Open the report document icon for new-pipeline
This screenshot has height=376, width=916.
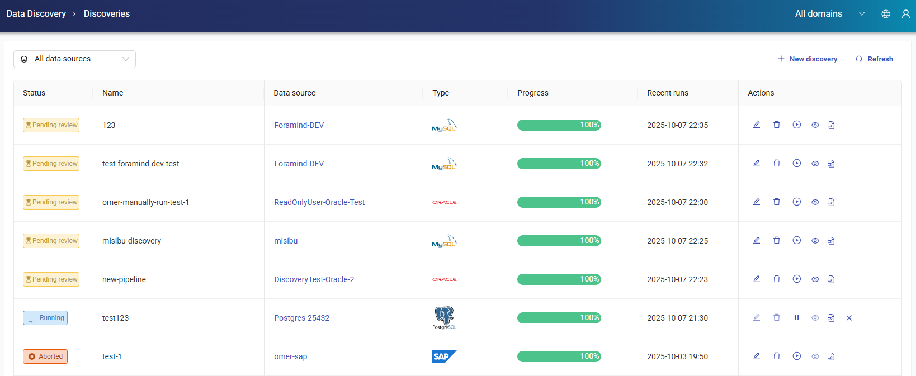831,279
